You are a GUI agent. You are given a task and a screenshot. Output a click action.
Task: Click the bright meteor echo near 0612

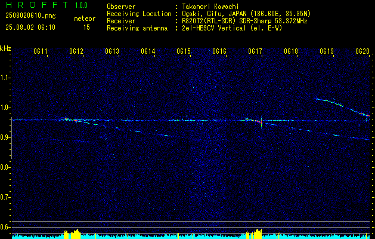click(72, 120)
